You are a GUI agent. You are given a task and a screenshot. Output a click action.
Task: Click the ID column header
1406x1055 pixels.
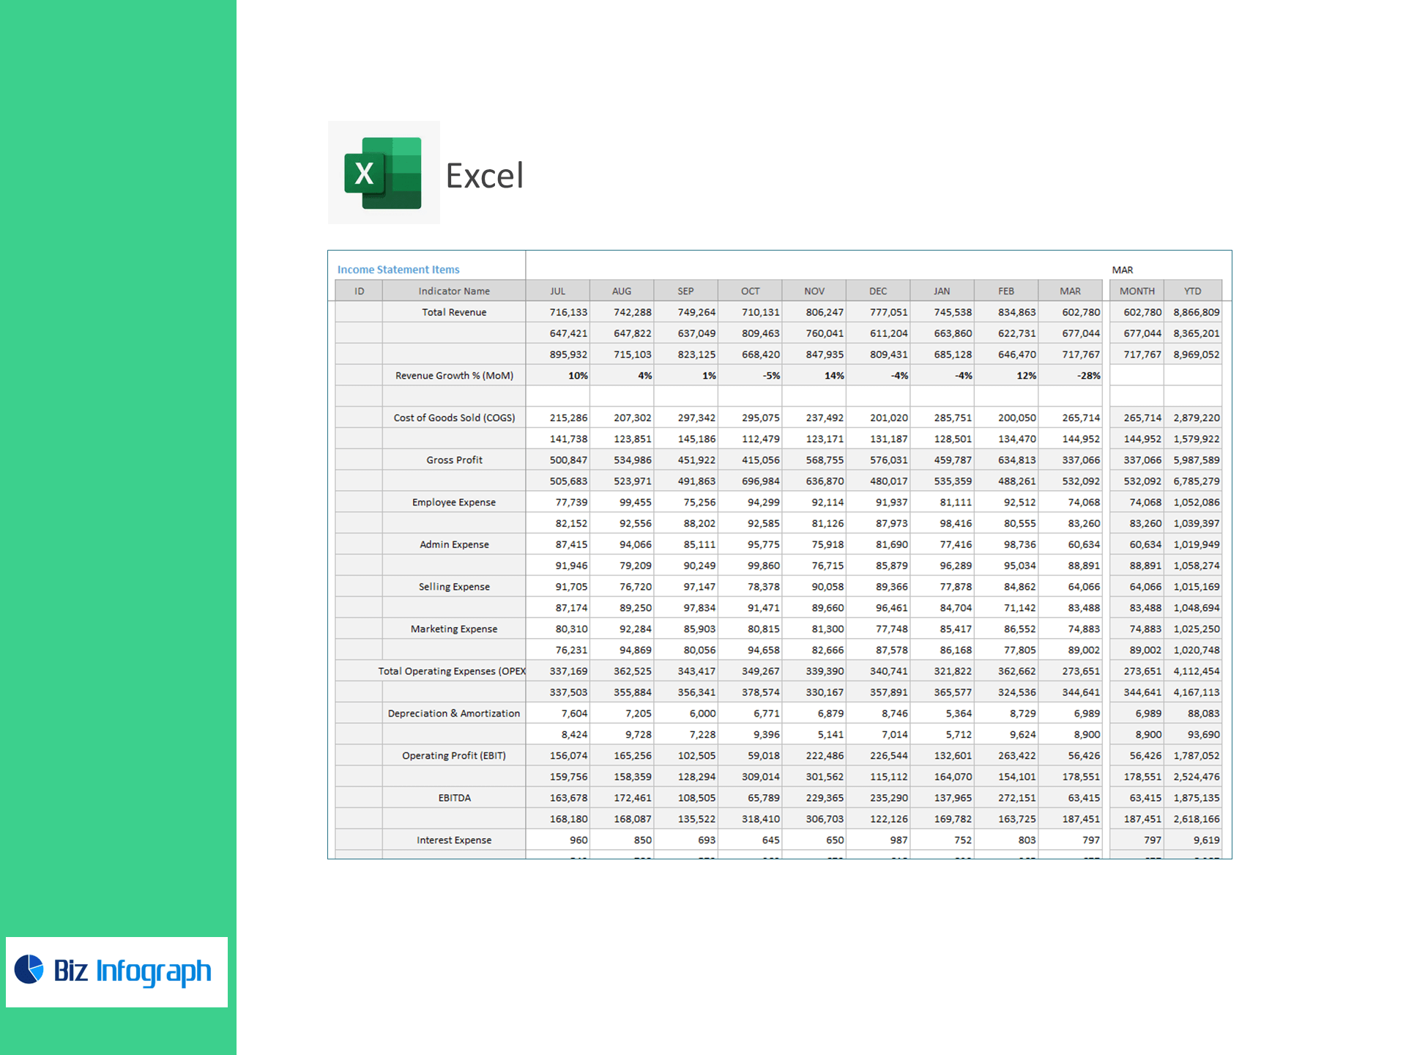click(359, 291)
